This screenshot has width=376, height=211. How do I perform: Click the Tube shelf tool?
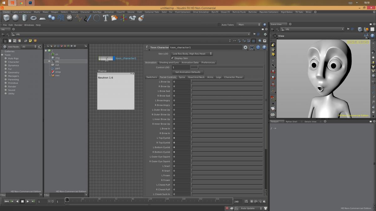point(24,18)
